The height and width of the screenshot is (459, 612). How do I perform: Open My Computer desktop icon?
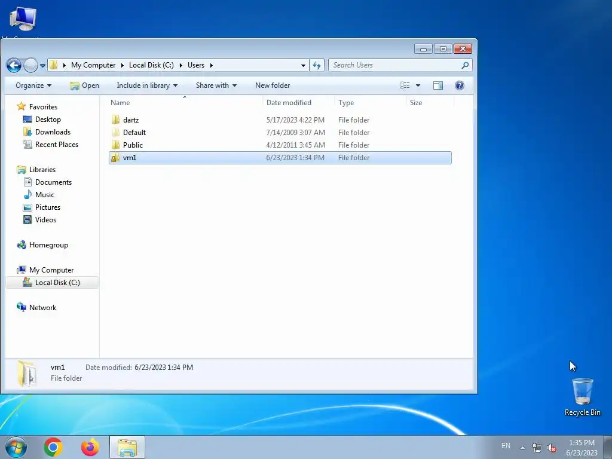(x=23, y=19)
